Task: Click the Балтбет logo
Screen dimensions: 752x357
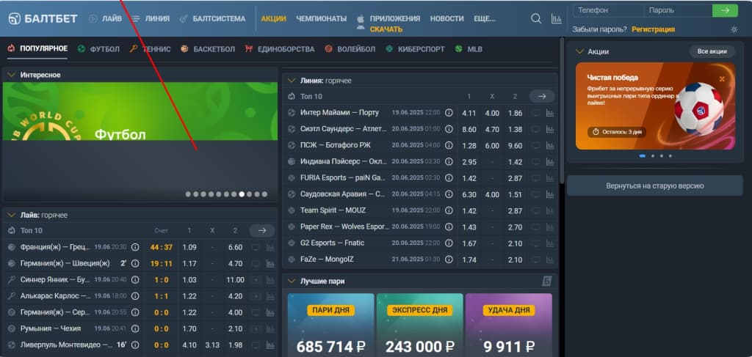Action: 43,18
